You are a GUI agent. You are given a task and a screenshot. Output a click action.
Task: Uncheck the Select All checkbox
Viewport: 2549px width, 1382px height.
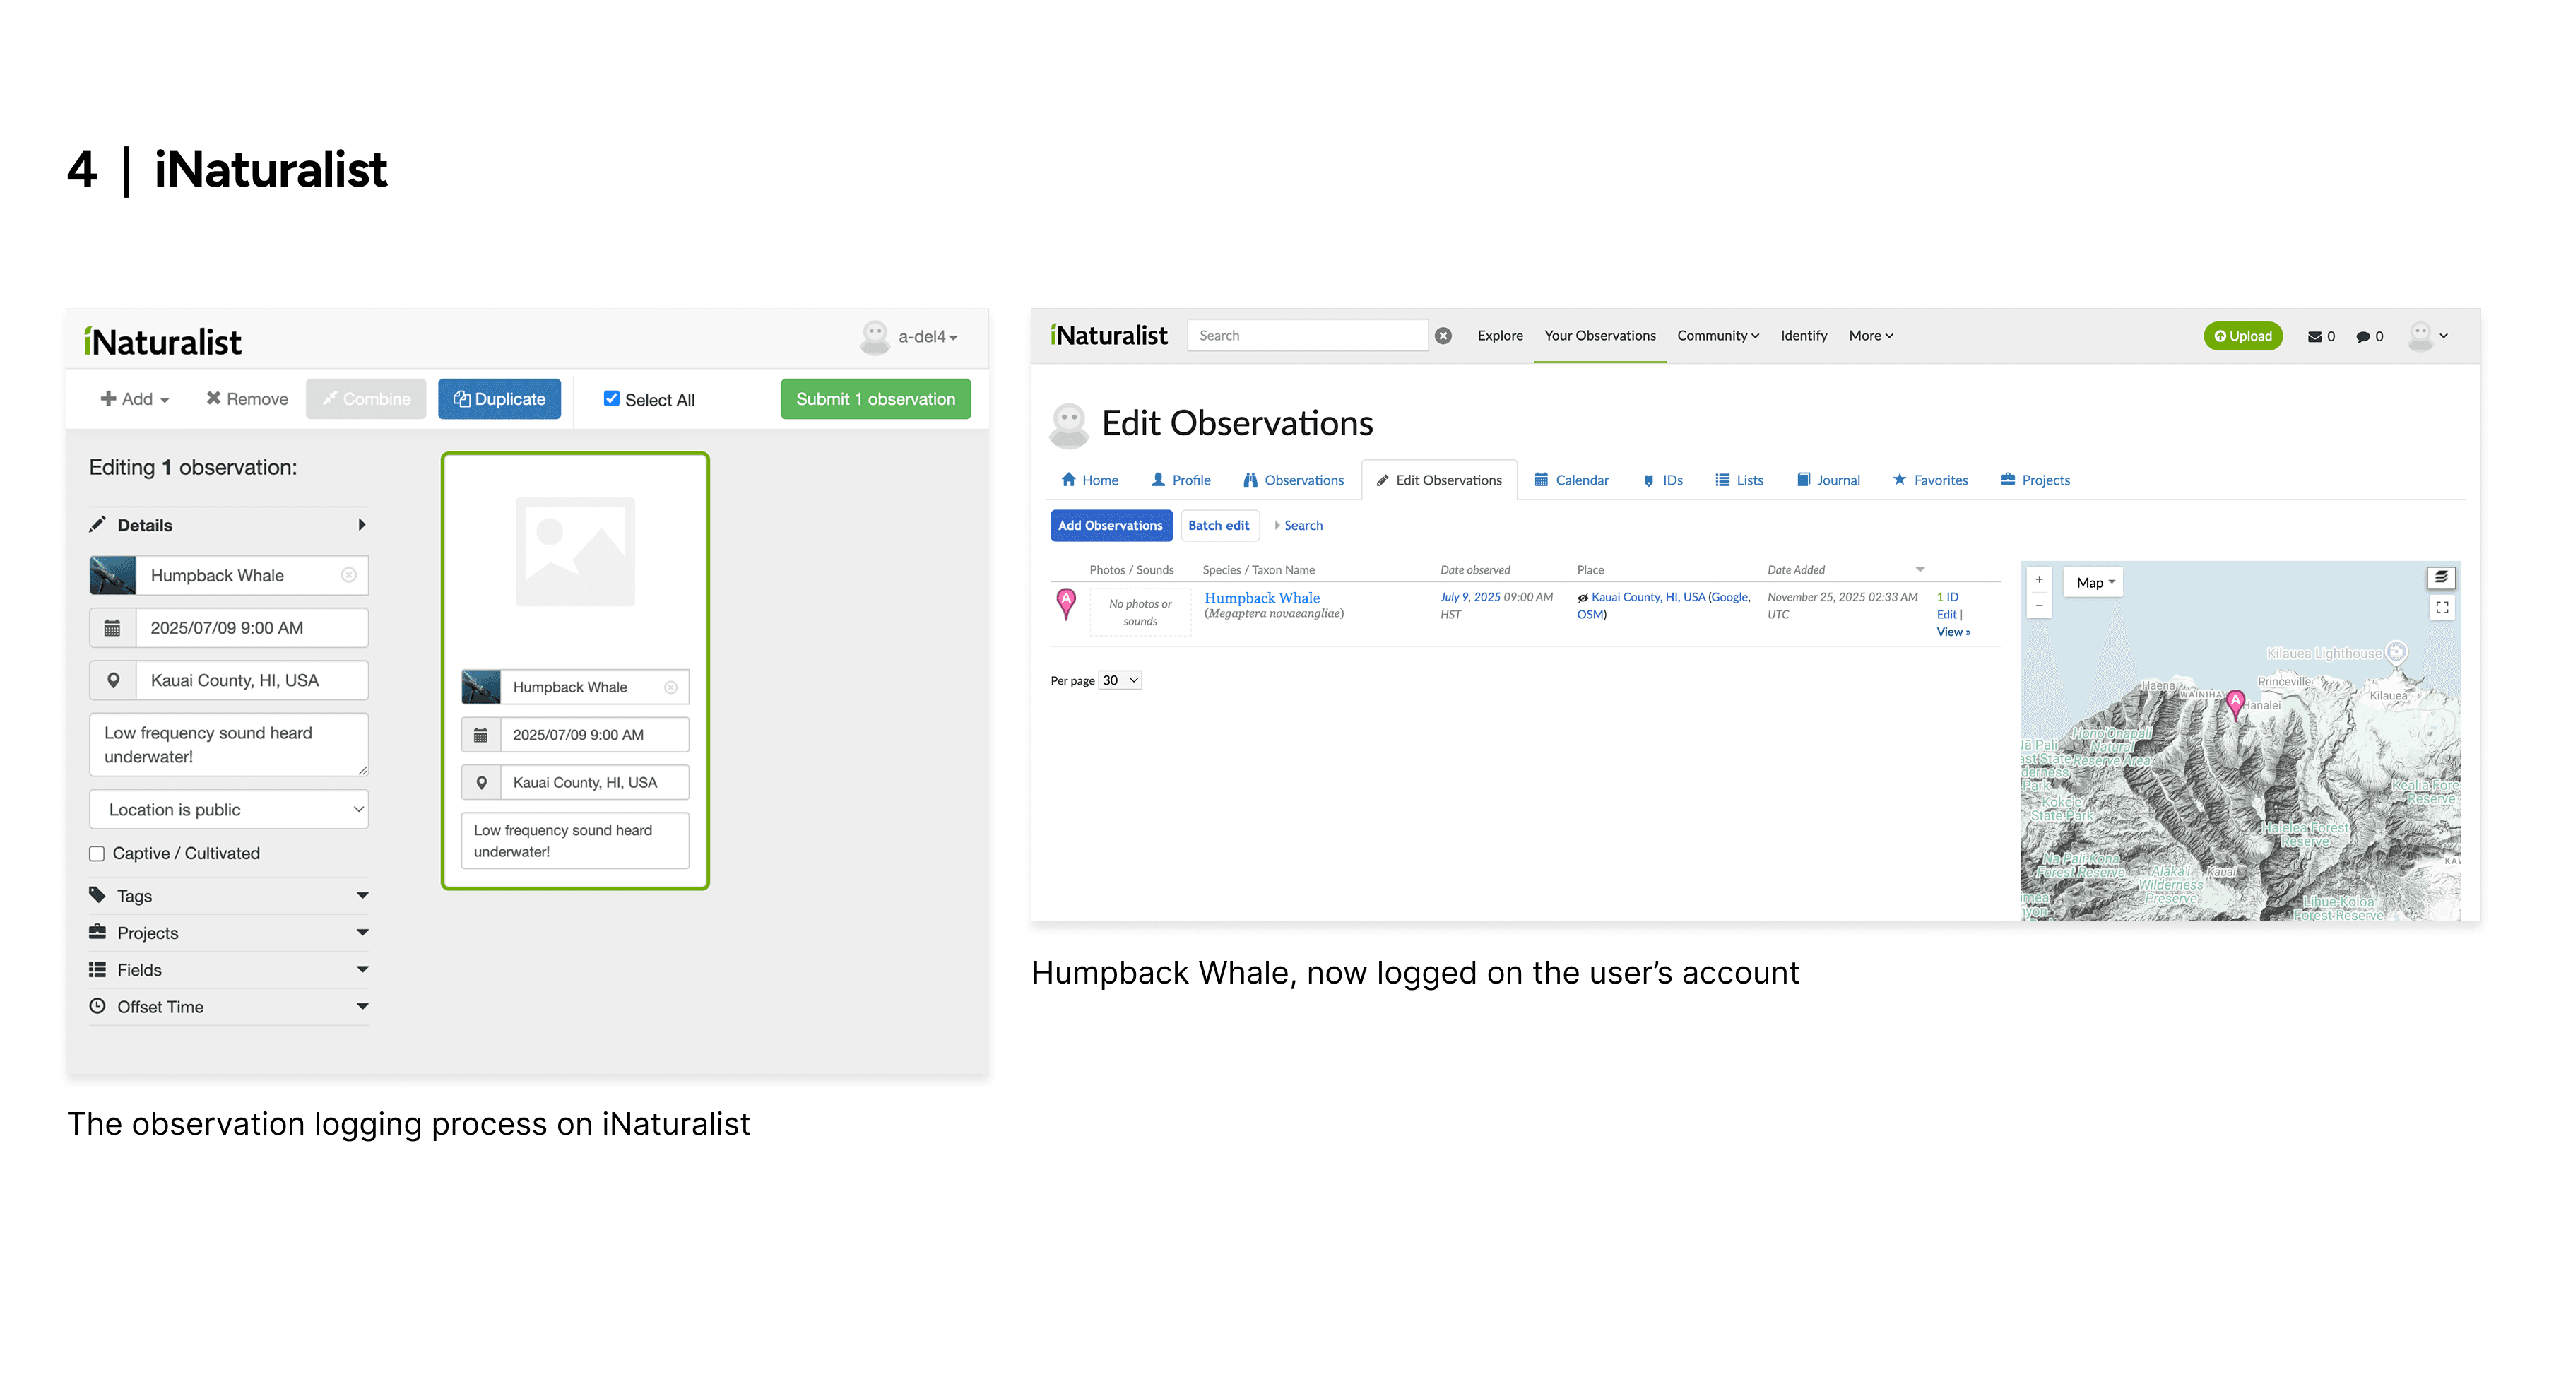coord(612,398)
